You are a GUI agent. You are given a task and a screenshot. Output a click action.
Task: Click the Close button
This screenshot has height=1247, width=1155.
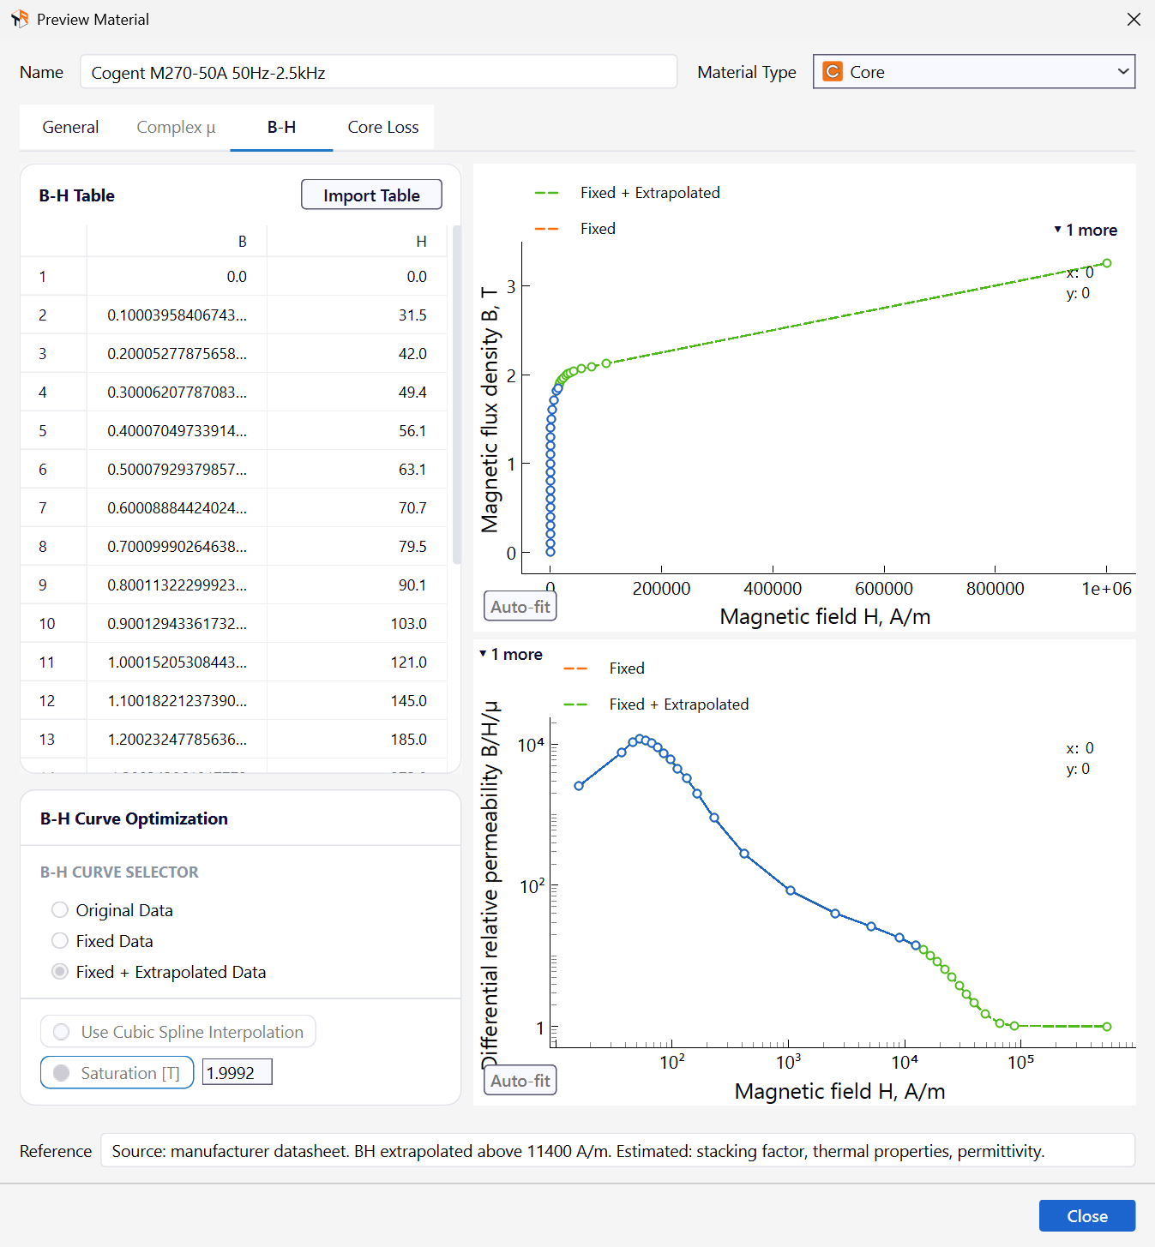(1087, 1216)
